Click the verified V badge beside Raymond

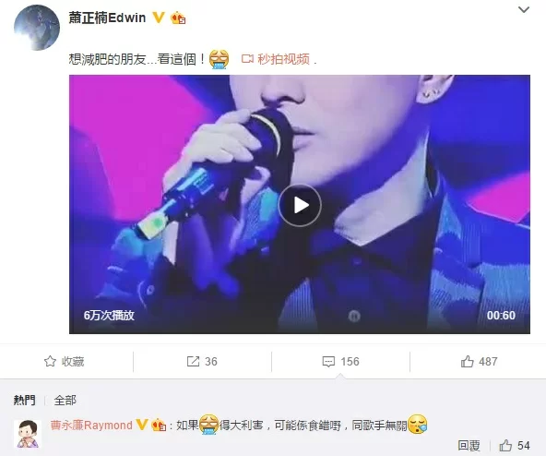click(141, 425)
